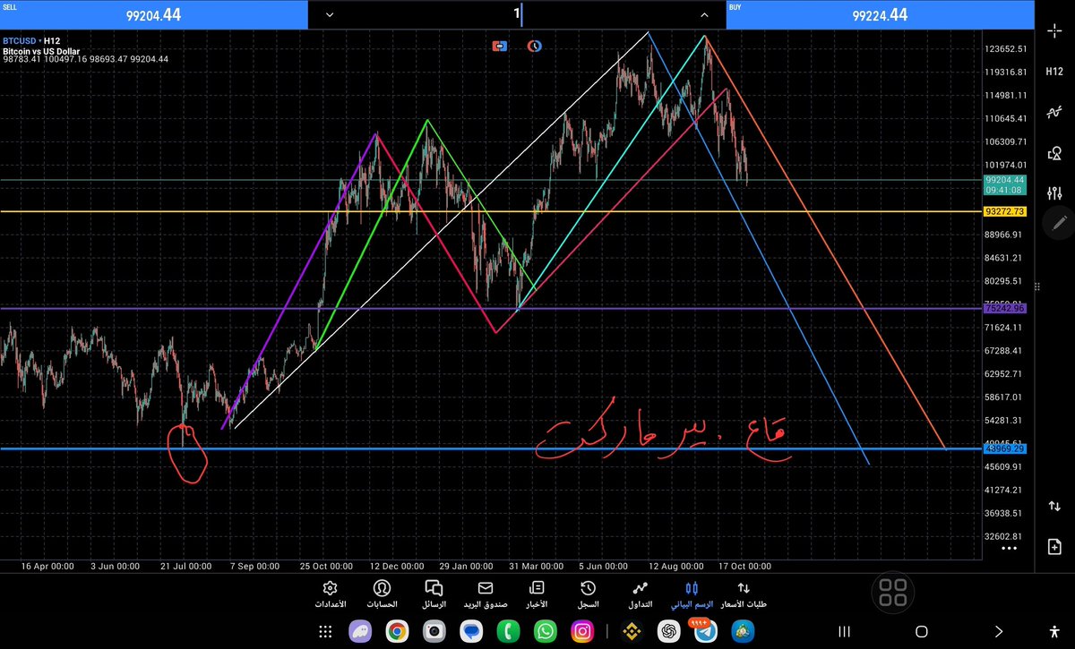Edit the lot volume input field
The image size is (1075, 649).
click(x=517, y=14)
